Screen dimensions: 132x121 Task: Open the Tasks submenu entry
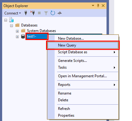point(83,67)
